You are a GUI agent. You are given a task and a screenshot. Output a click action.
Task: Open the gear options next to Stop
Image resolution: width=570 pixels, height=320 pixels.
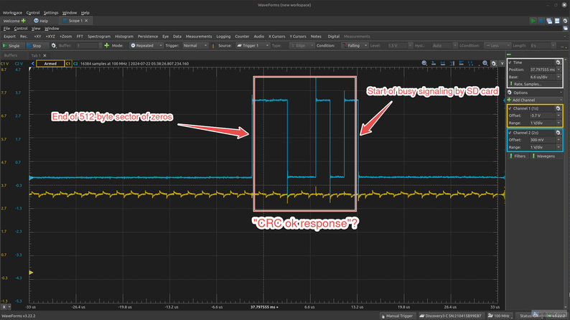click(x=54, y=45)
